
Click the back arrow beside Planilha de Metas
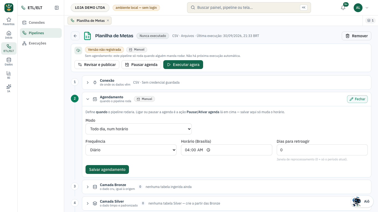click(75, 36)
